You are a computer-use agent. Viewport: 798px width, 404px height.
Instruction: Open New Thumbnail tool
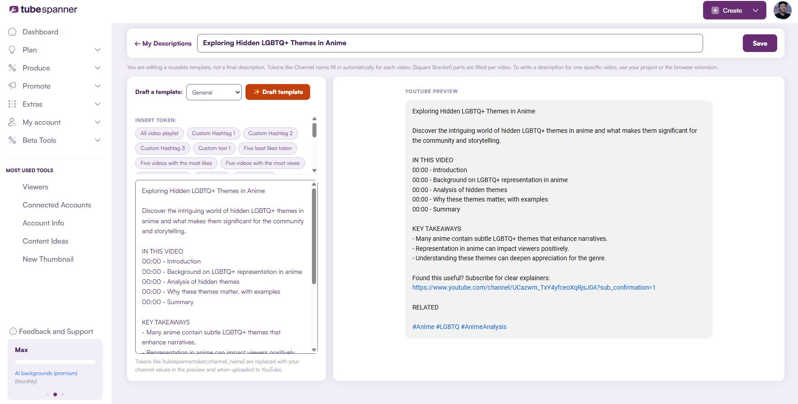click(x=48, y=259)
